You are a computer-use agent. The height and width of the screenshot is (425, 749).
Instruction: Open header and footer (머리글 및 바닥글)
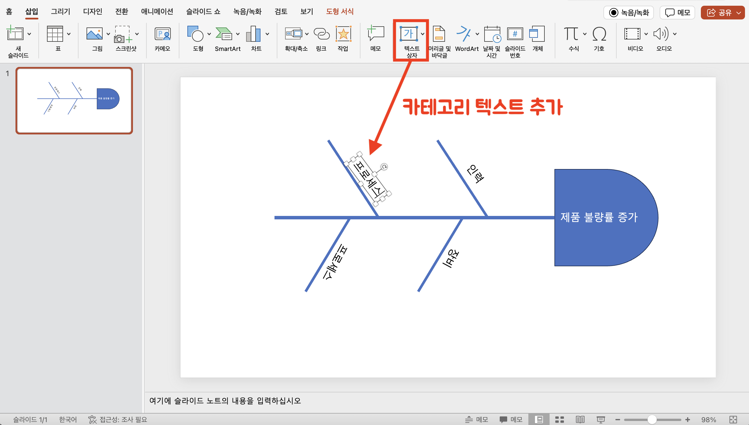(439, 34)
